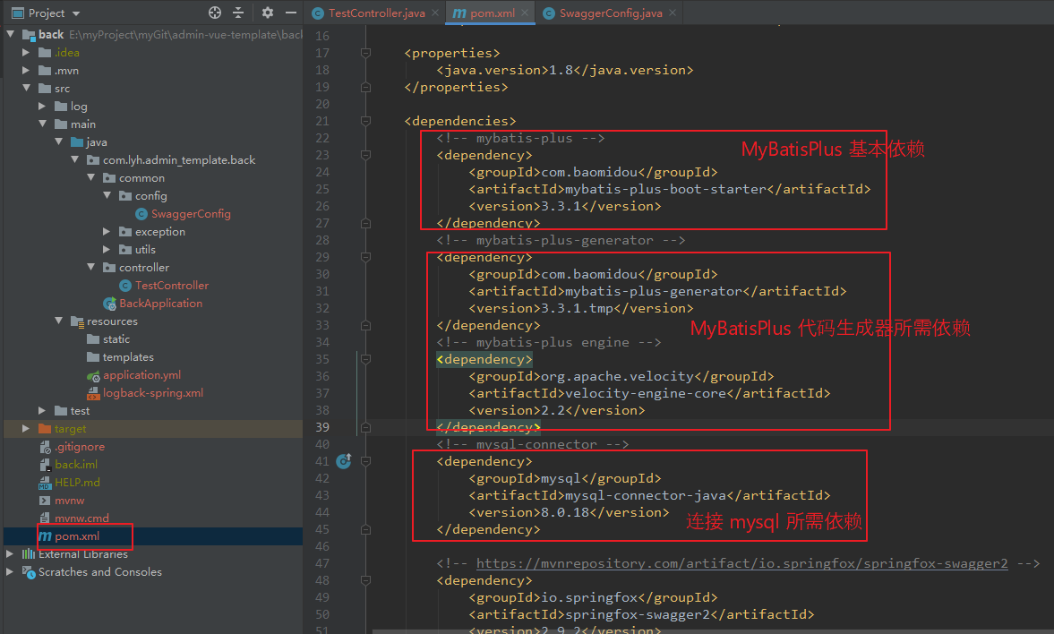
Task: Collapse the back project root arrow
Action: coord(10,34)
